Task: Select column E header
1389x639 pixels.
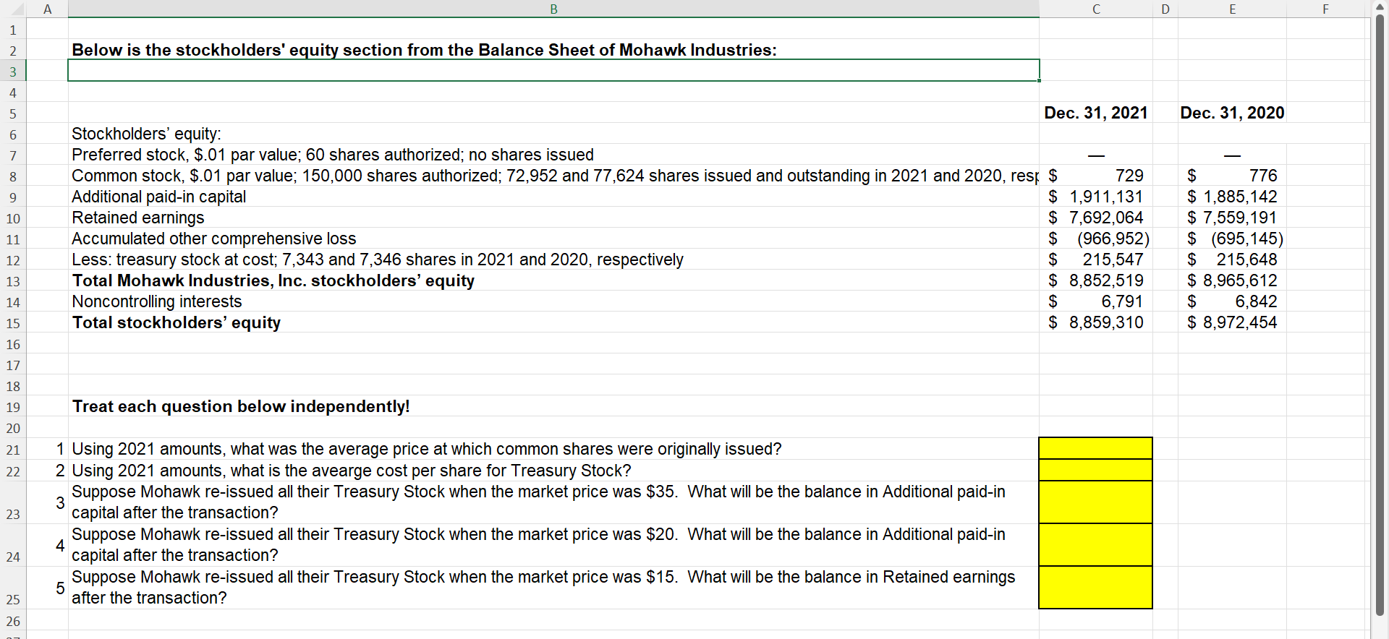Action: click(x=1232, y=9)
